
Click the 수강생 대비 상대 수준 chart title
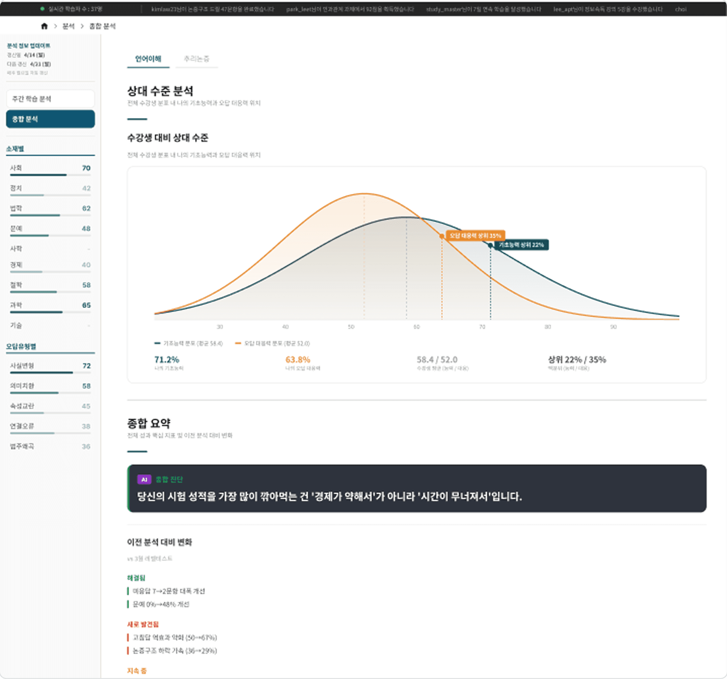(168, 138)
